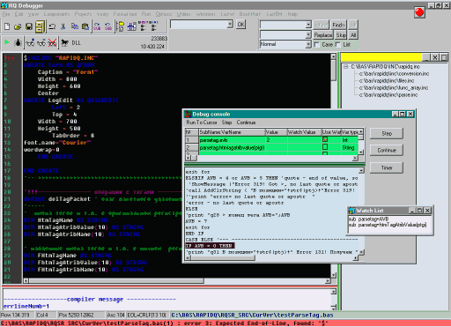Click the right indent arrows icon
451x327 pixels.
point(154,27)
